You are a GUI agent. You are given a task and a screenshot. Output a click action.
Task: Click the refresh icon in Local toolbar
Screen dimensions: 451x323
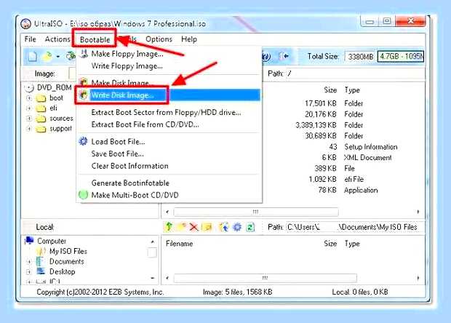[x=250, y=227]
